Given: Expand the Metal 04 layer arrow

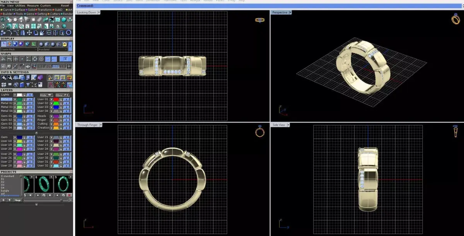Looking at the screenshot, I should pyautogui.click(x=15, y=111).
